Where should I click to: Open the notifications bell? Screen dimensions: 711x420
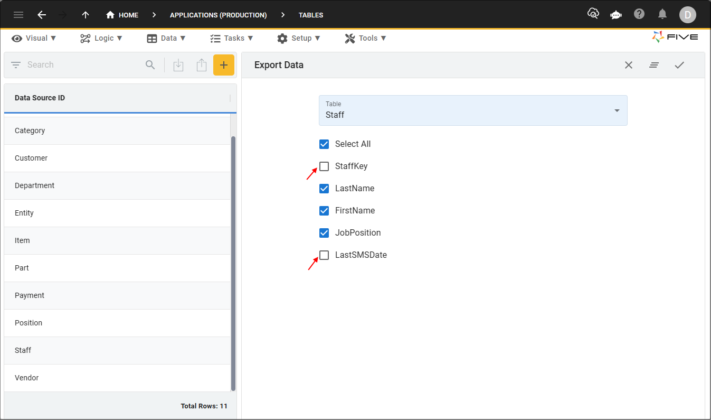(662, 14)
